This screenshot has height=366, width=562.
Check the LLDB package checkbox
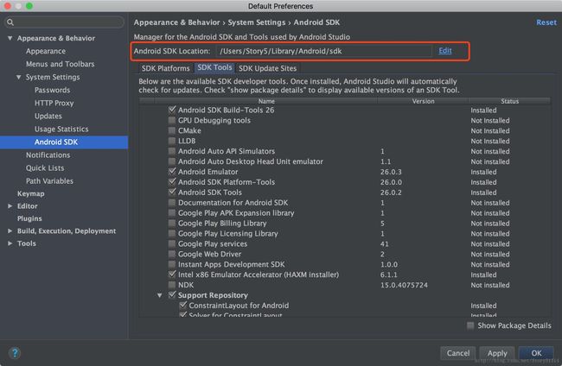(x=172, y=141)
